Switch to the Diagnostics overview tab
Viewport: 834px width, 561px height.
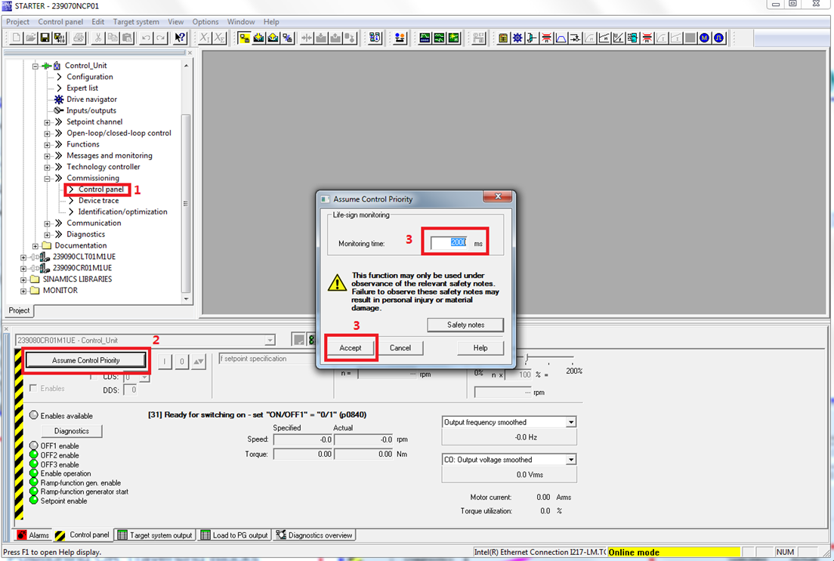click(314, 535)
